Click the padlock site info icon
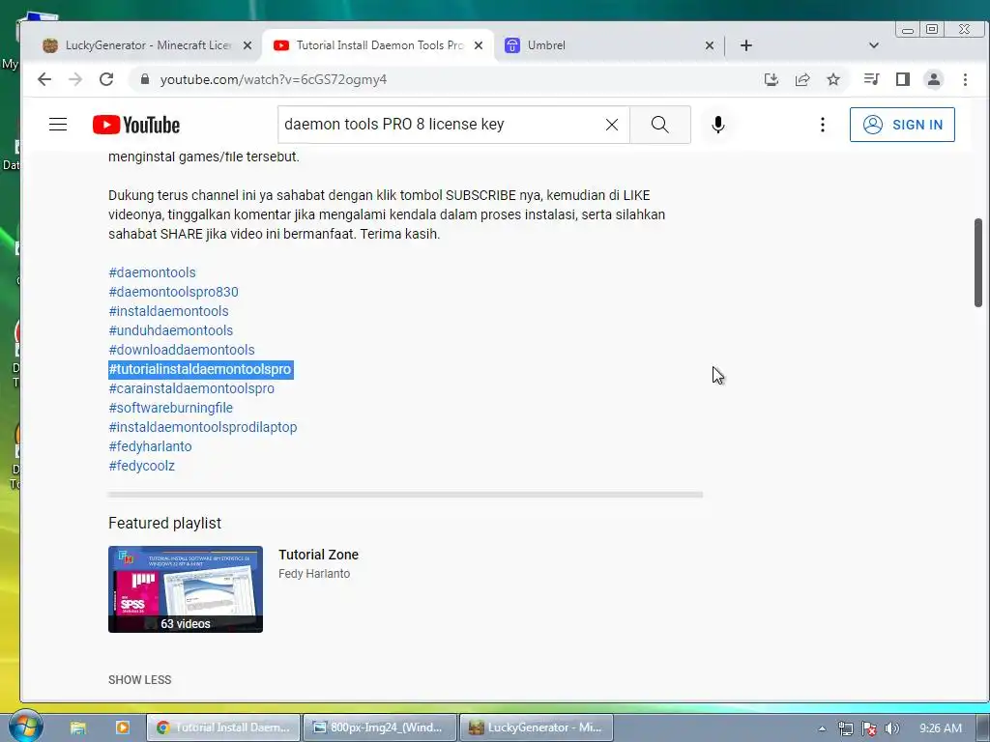This screenshot has height=742, width=990. point(145,79)
